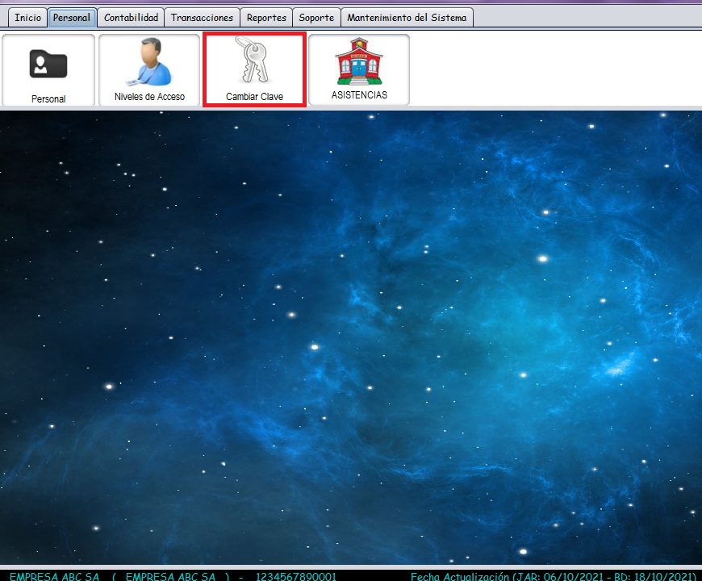702x581 pixels.
Task: Switch to the Inicio tab
Action: point(27,18)
